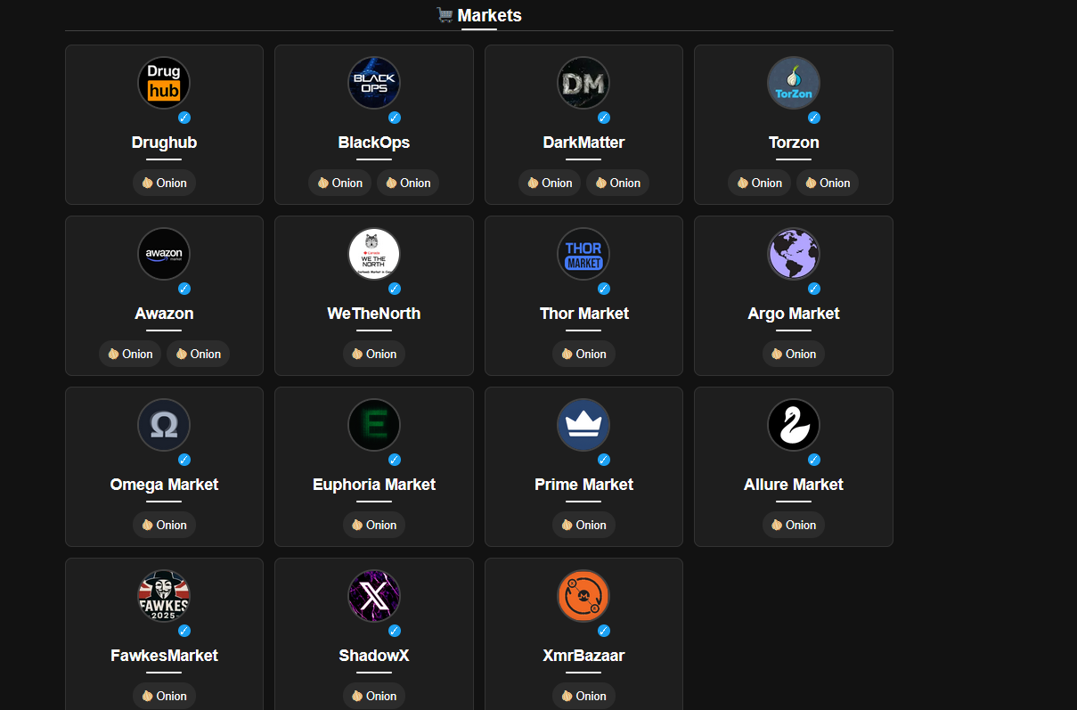Click the FawkesMarket mask logo

click(x=164, y=596)
